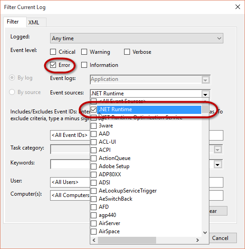Collapse the Event sources dropdown arrow
Screen dimensions: 245x249
(x=205, y=94)
